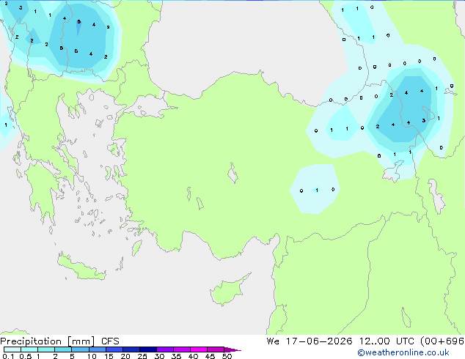Choose the 25–30 mm navy legend swatch
This screenshot has width=465, height=359.
(x=148, y=349)
